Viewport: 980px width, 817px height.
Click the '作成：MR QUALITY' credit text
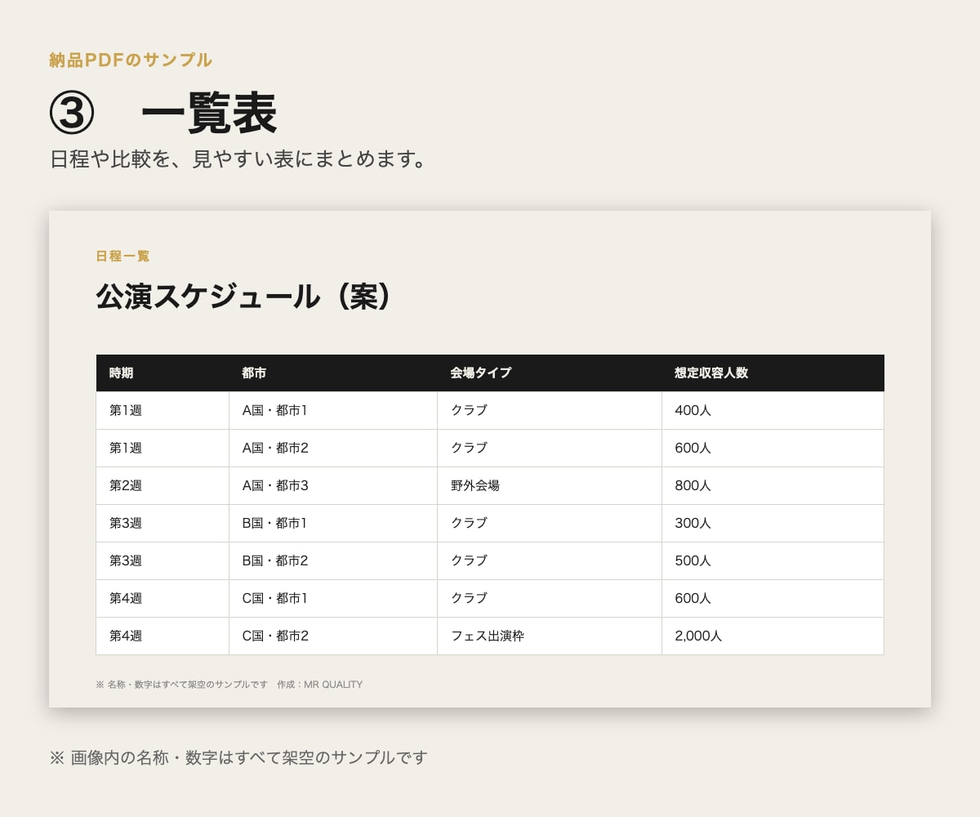pyautogui.click(x=319, y=685)
